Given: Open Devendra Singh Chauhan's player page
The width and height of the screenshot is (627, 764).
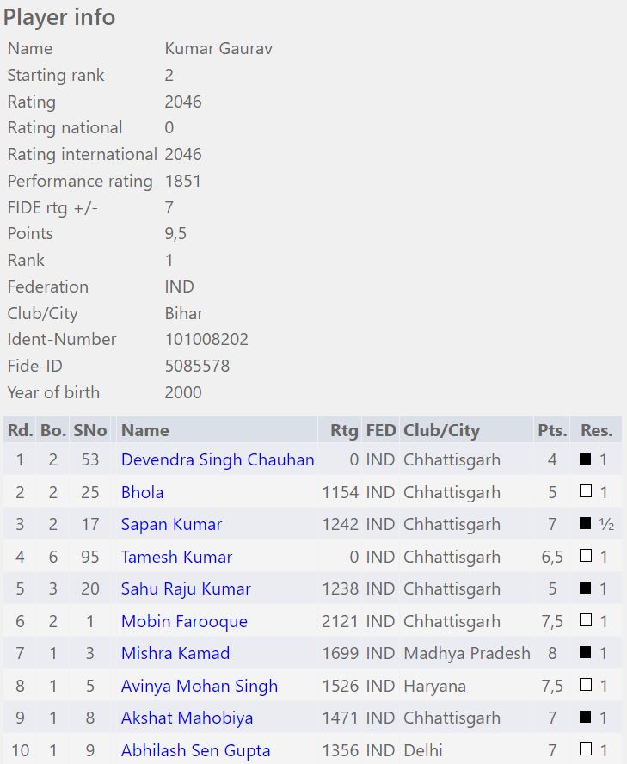Looking at the screenshot, I should point(218,459).
